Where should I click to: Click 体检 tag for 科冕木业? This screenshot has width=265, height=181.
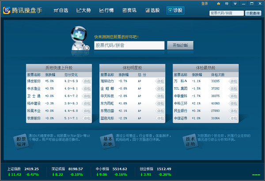[87, 111]
